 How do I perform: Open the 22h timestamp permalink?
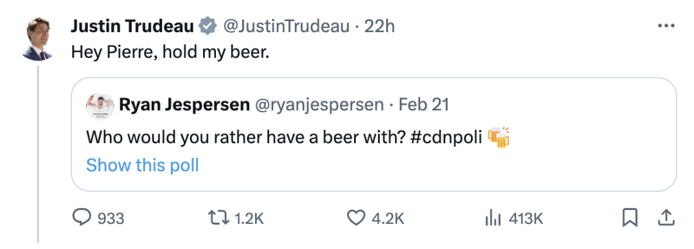(x=379, y=26)
